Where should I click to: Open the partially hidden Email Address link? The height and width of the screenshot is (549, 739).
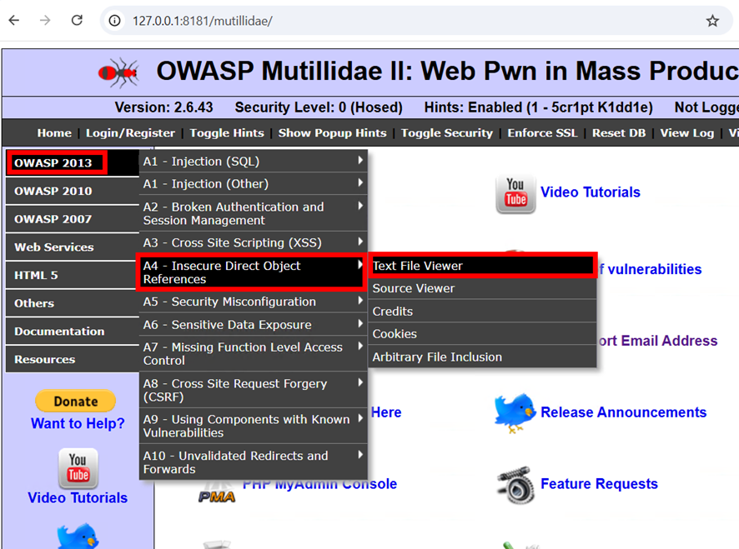(x=658, y=341)
